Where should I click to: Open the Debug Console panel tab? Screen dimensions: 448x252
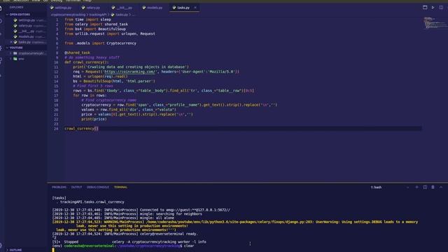click(98, 187)
